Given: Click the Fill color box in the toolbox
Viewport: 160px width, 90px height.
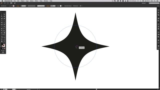Looking at the screenshot, I should [2, 44].
